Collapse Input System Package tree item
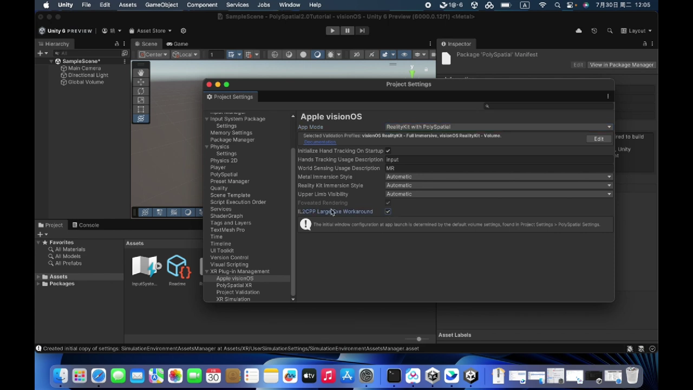This screenshot has height=390, width=693. point(206,119)
